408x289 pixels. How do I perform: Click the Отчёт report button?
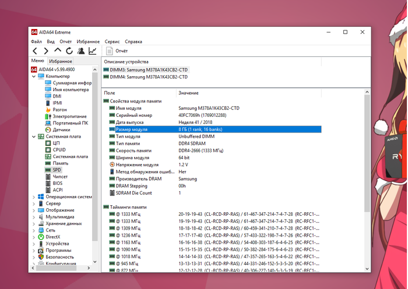click(117, 51)
